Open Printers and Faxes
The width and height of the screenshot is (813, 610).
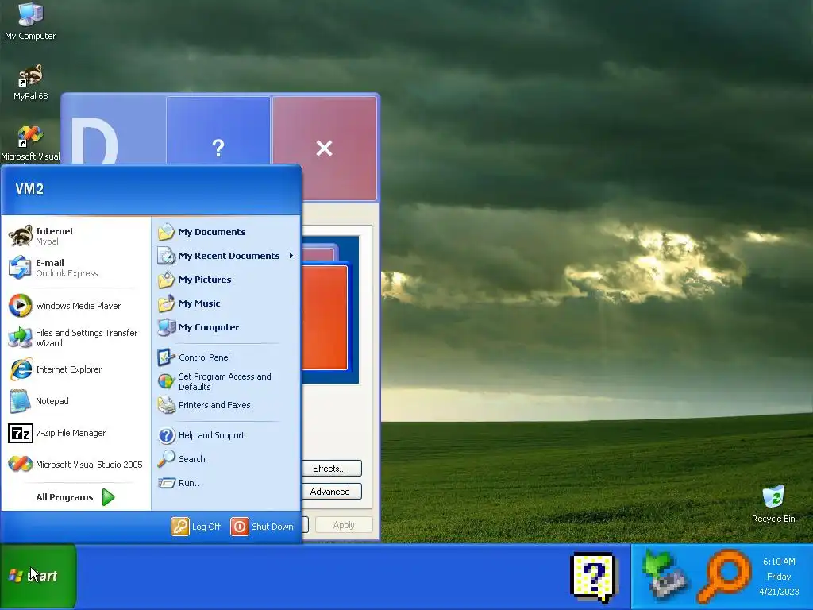tap(226, 405)
